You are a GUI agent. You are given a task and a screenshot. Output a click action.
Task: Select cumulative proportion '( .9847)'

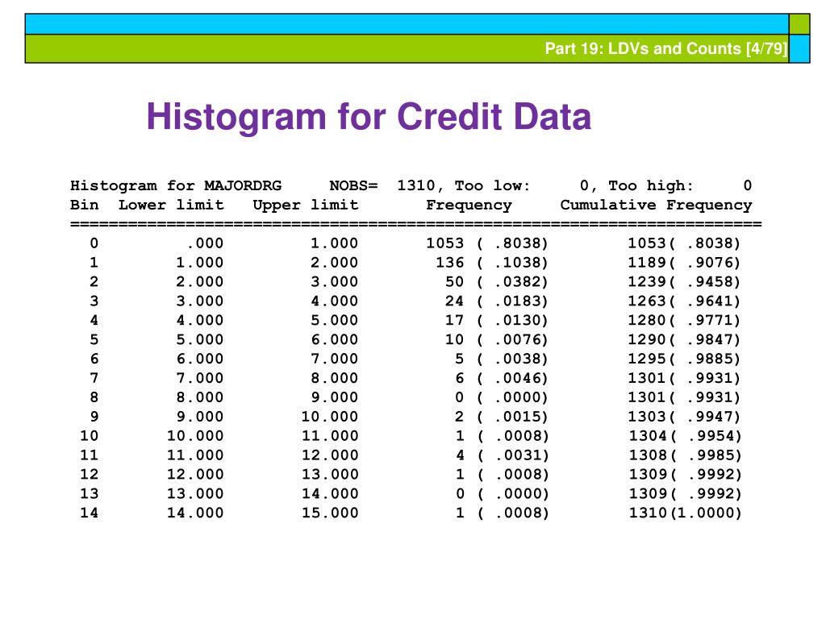point(705,339)
